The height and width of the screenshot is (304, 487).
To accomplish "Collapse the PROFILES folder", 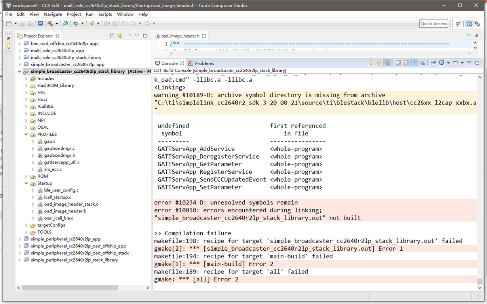I will pyautogui.click(x=26, y=134).
